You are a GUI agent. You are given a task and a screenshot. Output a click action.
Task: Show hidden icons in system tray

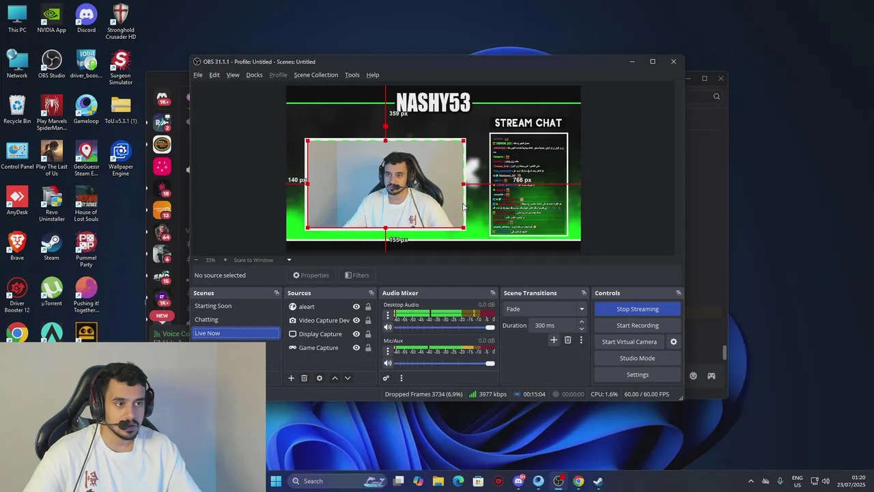pyautogui.click(x=751, y=481)
